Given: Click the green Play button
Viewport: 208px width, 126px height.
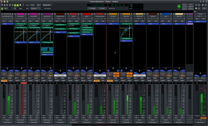Looking at the screenshot, I should pyautogui.click(x=18, y=5).
